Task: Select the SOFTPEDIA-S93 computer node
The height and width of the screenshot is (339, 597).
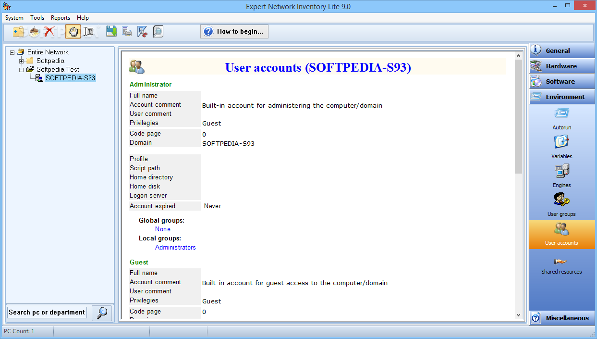Action: 70,78
